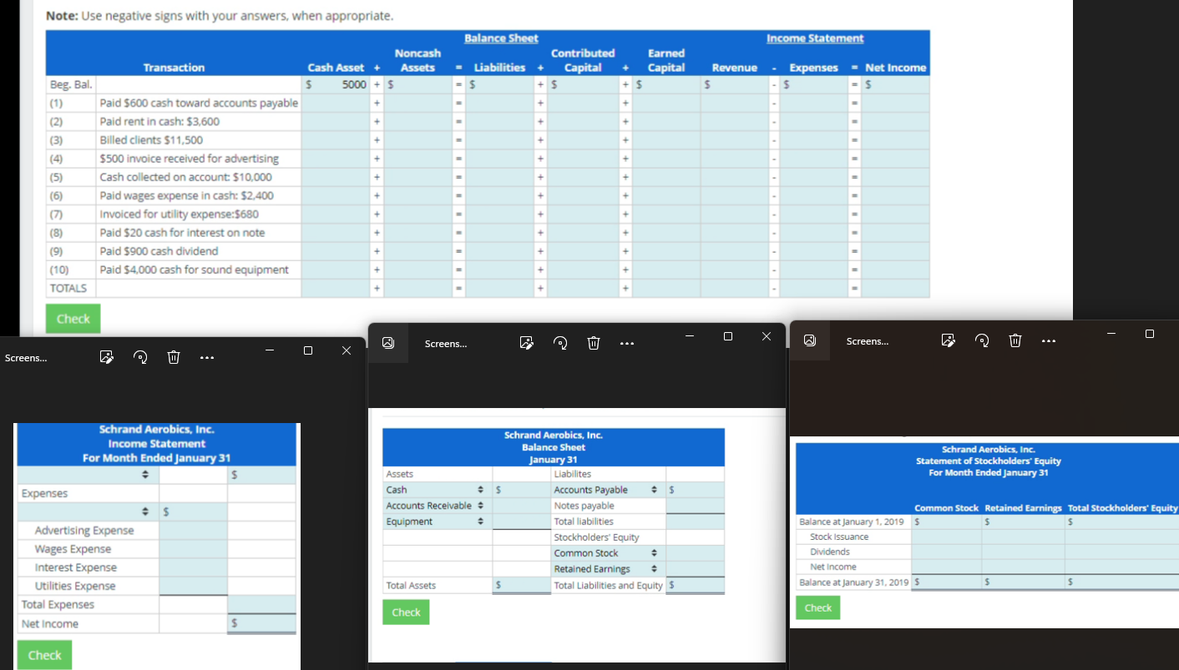The image size is (1179, 670).
Task: Open the Cash account dropdown on the balance sheet
Action: 438,490
